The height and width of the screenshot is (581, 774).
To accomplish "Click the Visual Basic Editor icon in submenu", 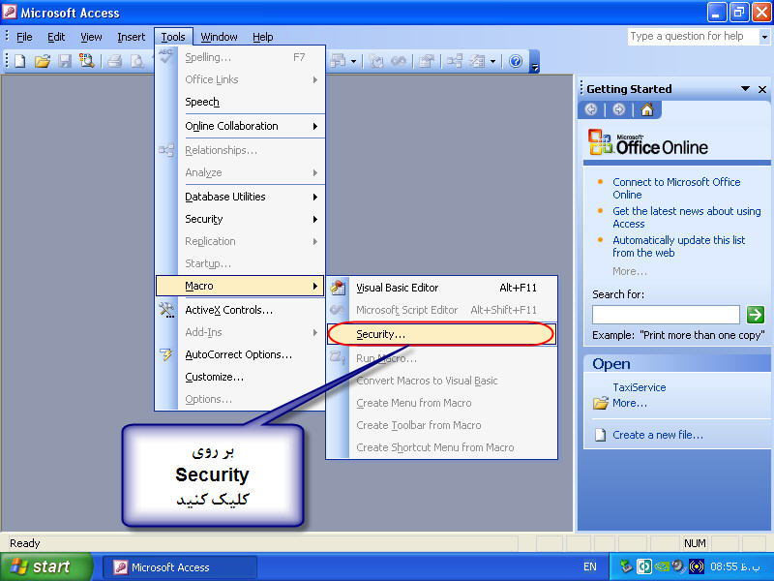I will point(338,288).
